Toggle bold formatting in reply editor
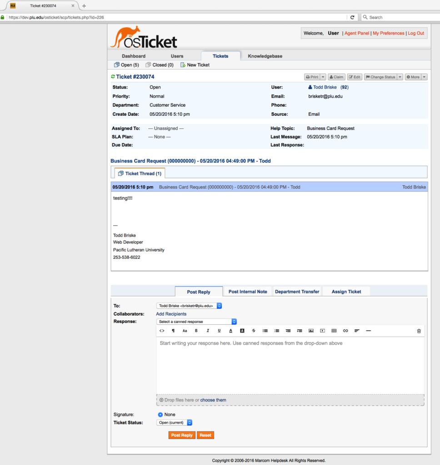The image size is (440, 465). click(196, 331)
